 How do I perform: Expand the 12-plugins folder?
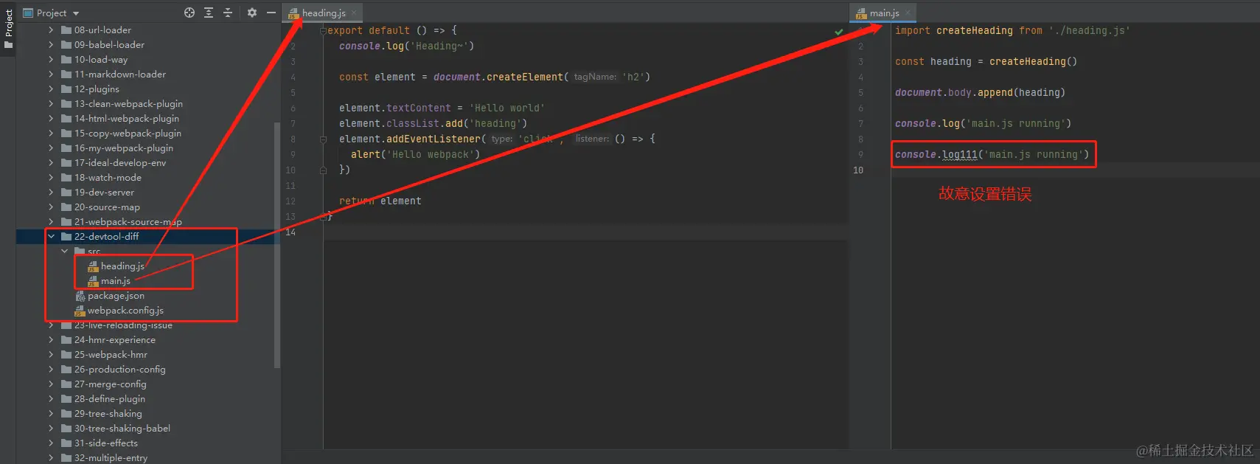pyautogui.click(x=51, y=89)
